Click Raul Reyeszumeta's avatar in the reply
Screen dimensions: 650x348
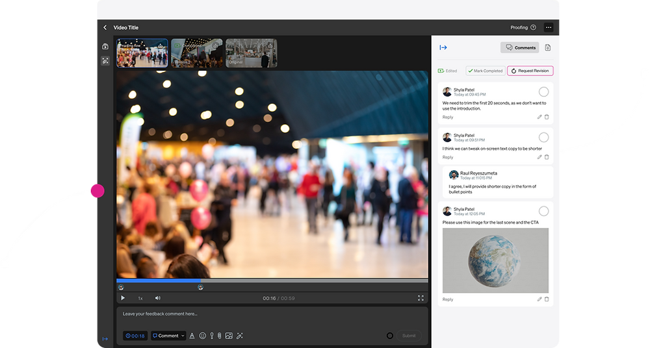pos(454,175)
